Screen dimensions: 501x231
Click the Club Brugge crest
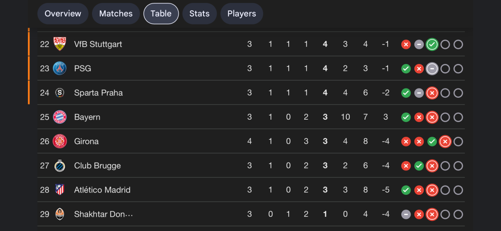[60, 166]
